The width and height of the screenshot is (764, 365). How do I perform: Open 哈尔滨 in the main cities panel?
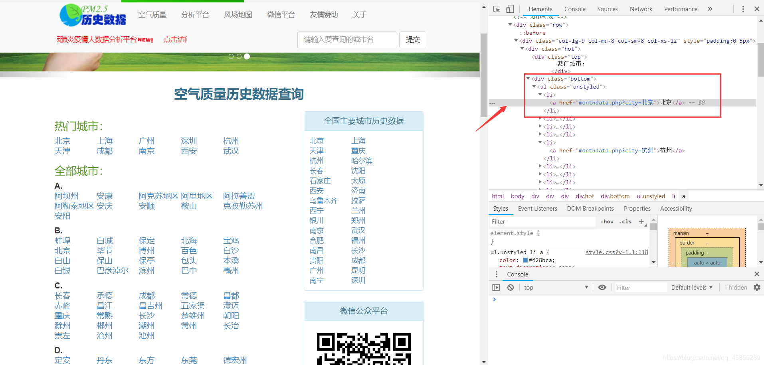(362, 161)
